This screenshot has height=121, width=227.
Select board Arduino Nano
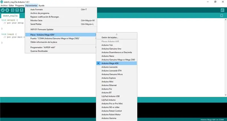tap(117, 56)
